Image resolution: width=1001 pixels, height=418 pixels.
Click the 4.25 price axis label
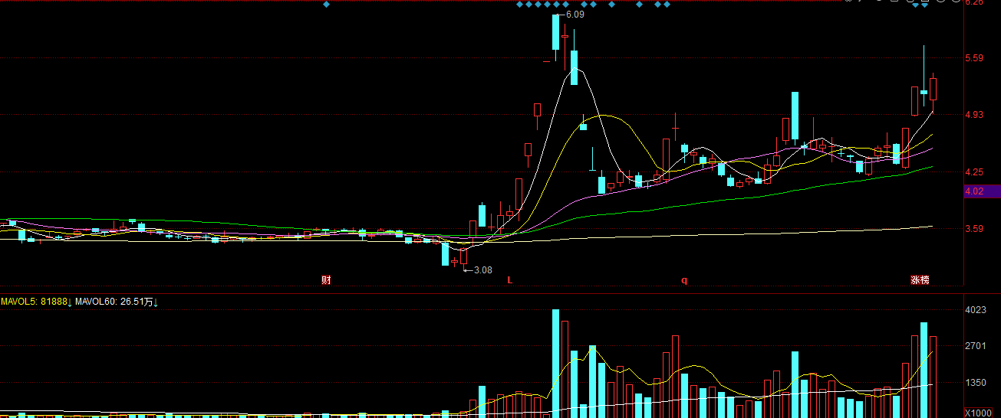tap(974, 172)
